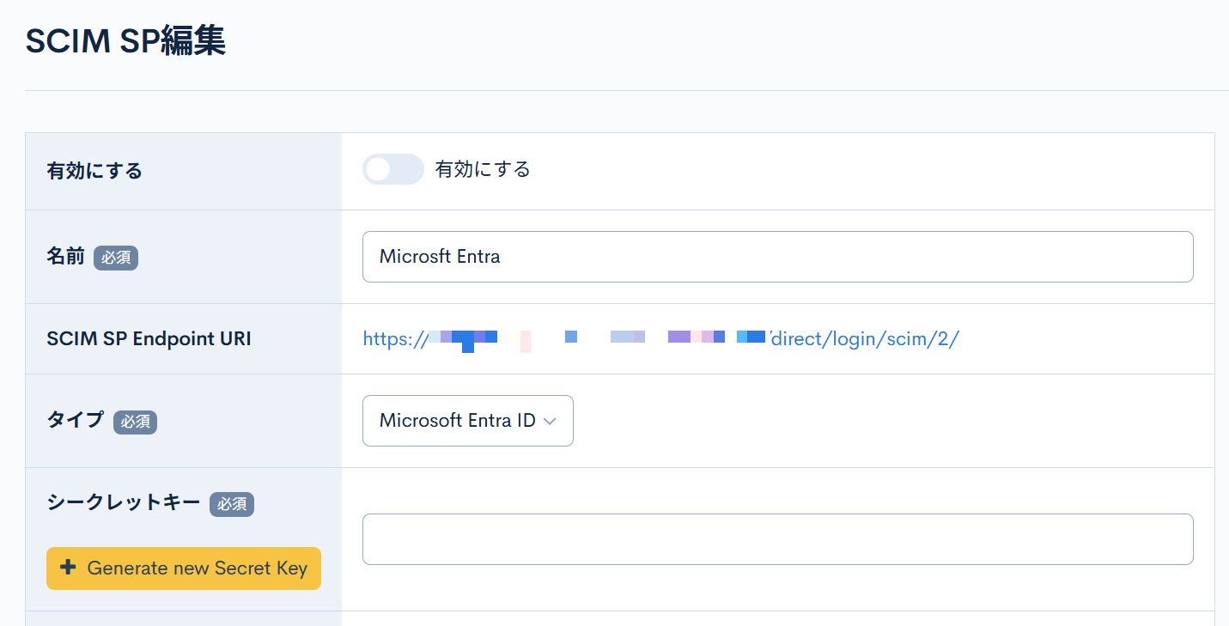The image size is (1229, 626).
Task: Click the 必須 badge next to 名前
Action: coord(116,258)
